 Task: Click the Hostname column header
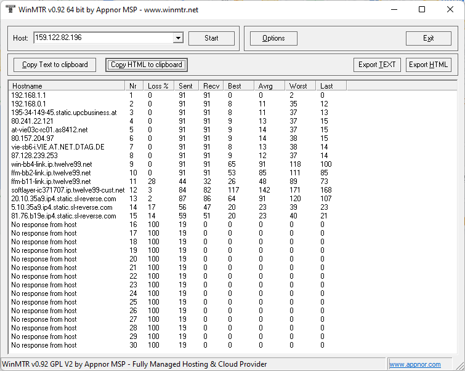67,86
